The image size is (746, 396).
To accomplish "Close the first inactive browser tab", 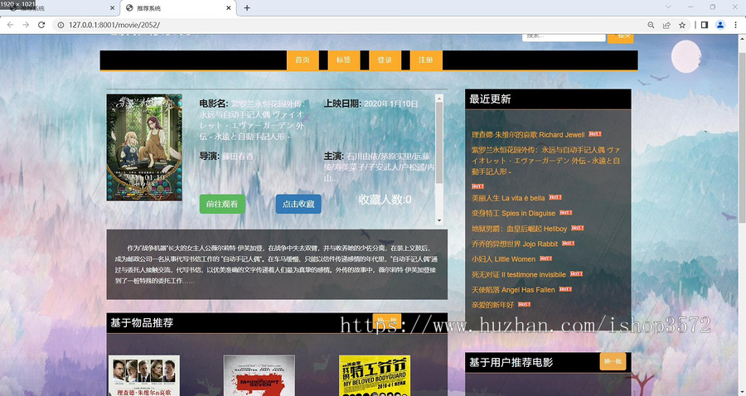I will 112,8.
